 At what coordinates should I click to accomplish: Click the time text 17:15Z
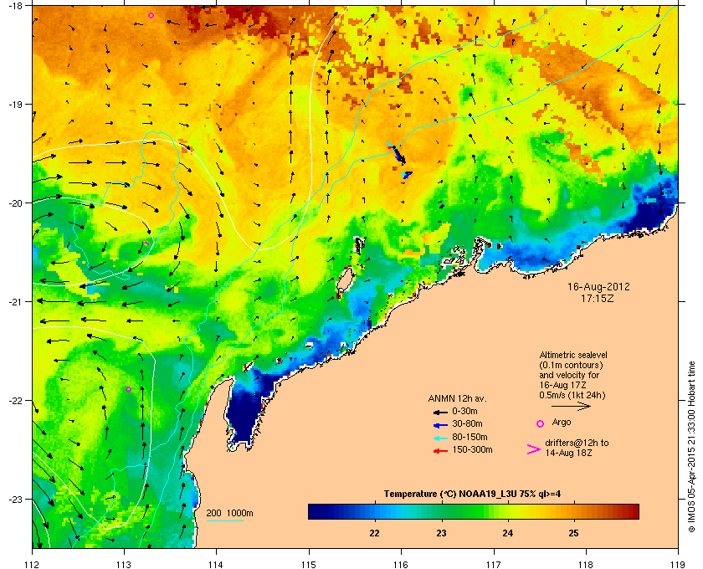point(597,298)
